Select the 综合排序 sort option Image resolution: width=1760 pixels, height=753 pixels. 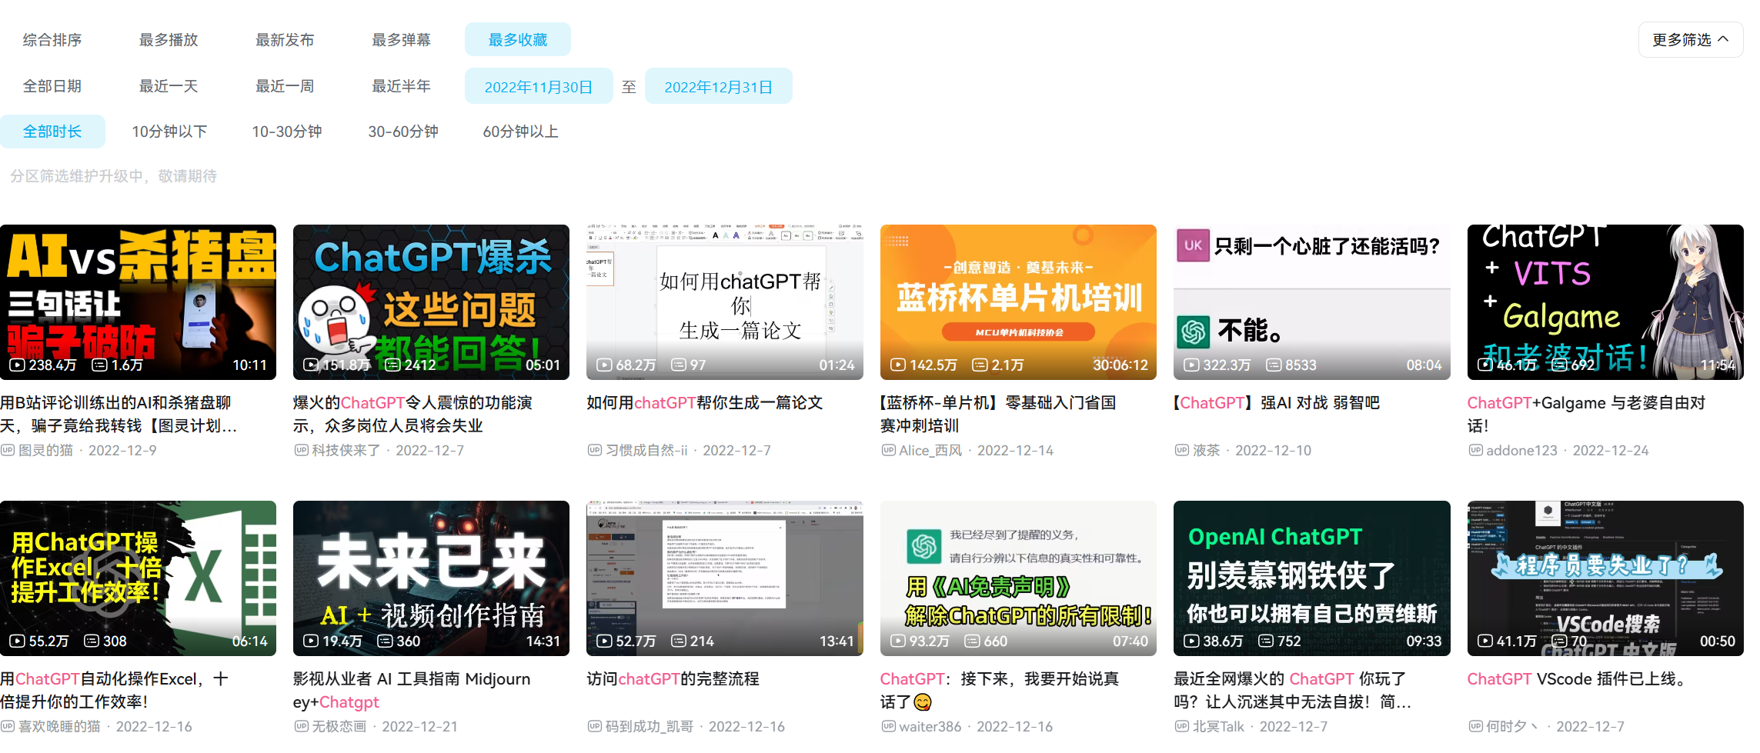52,39
